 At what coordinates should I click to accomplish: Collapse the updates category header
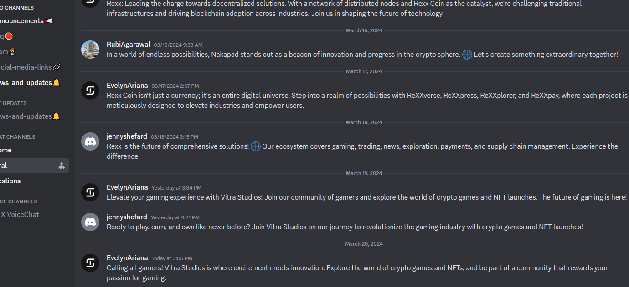(x=14, y=103)
